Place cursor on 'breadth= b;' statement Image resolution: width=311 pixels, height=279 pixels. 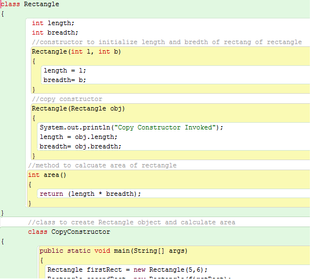(x=65, y=80)
